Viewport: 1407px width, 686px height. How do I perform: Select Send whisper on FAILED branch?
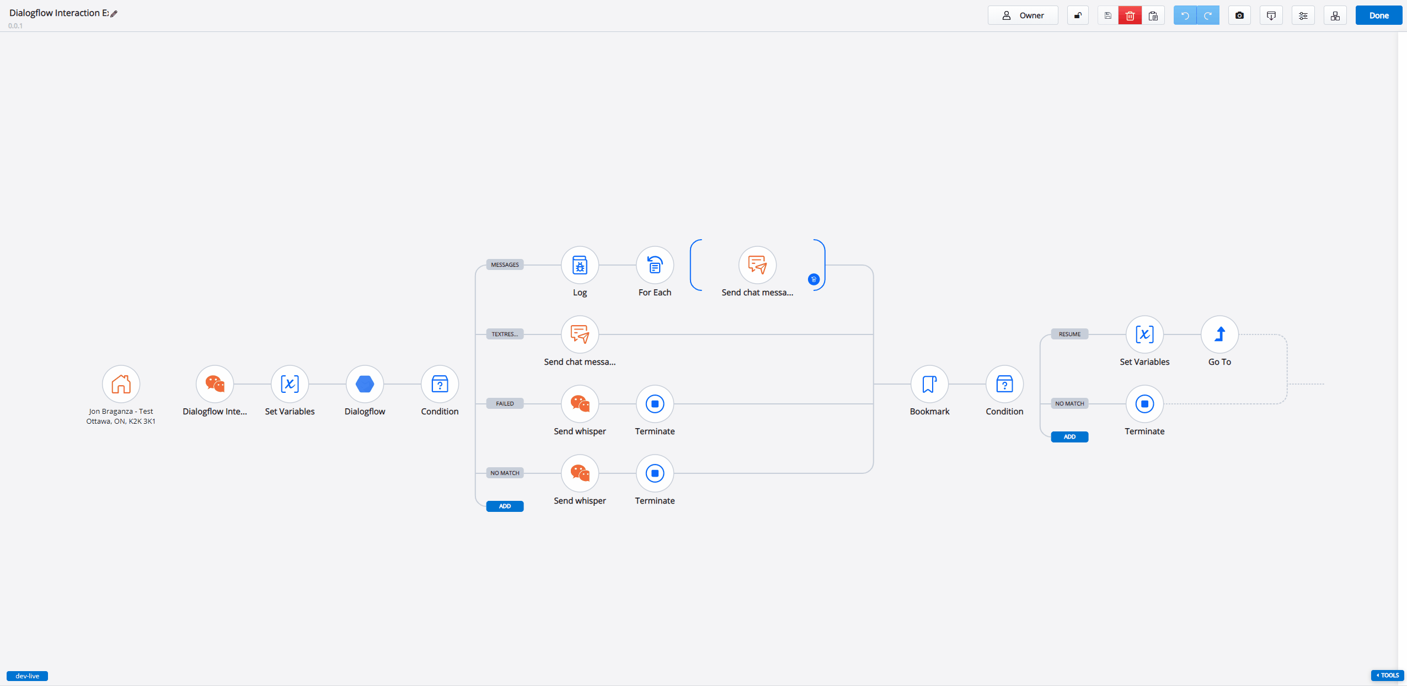pos(580,404)
